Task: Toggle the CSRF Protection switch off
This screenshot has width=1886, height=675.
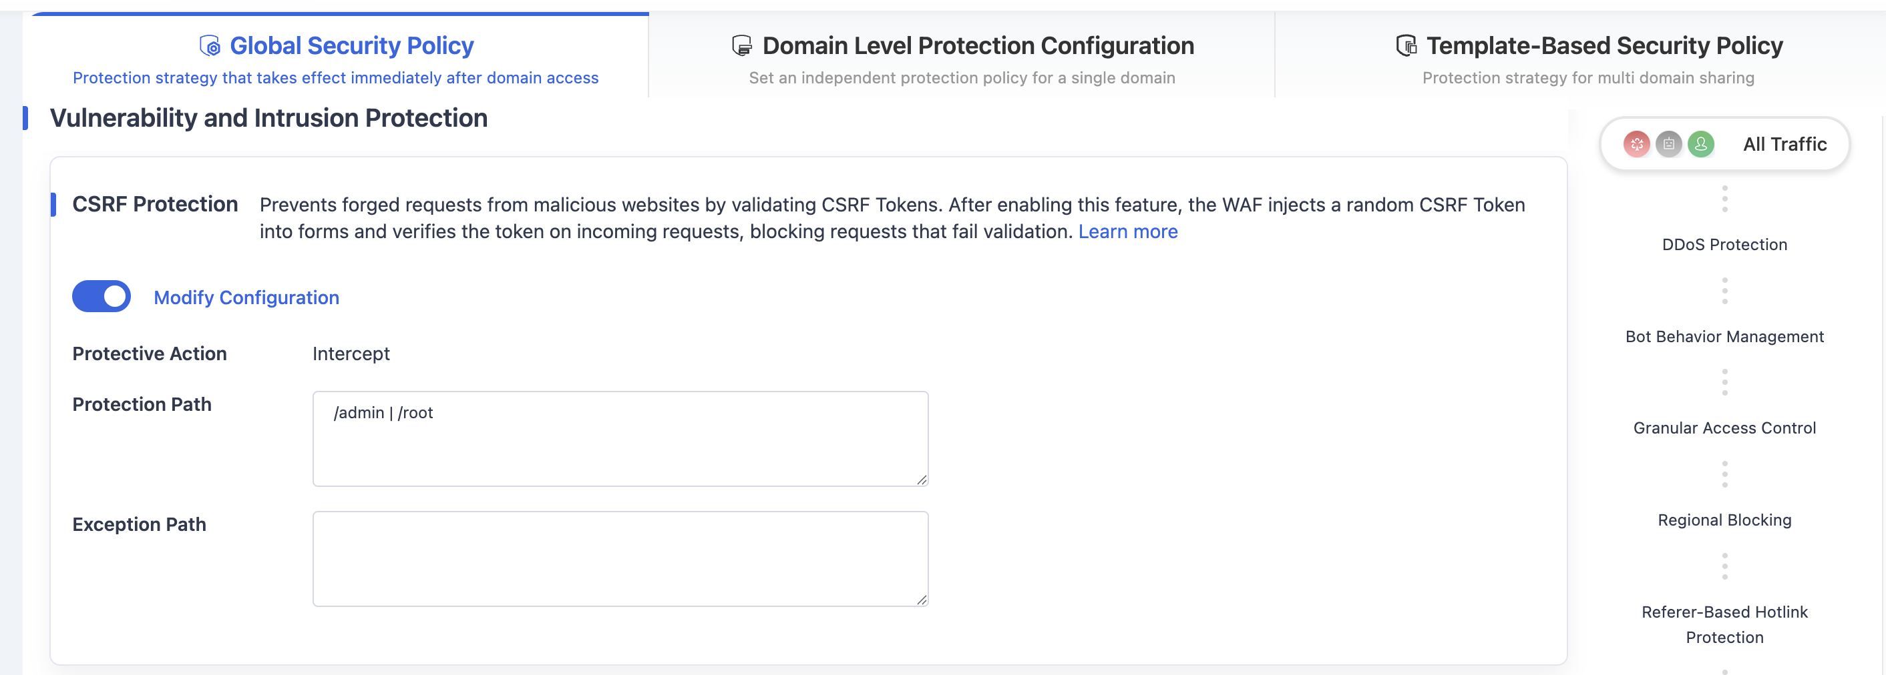Action: coord(101,296)
